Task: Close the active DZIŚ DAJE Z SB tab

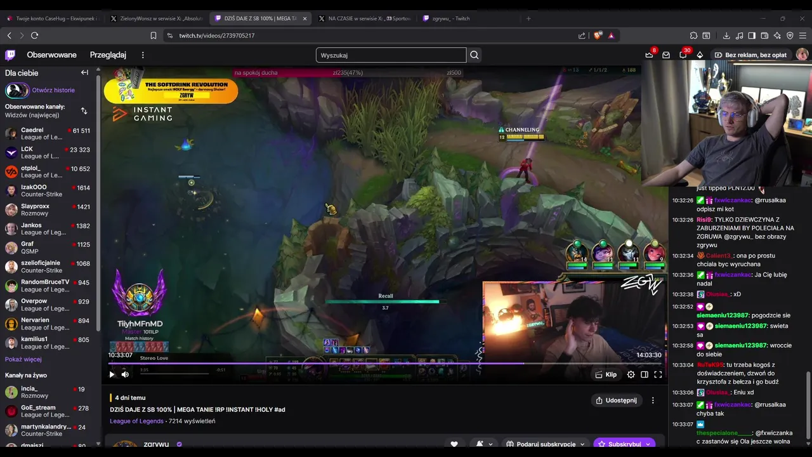Action: click(304, 18)
